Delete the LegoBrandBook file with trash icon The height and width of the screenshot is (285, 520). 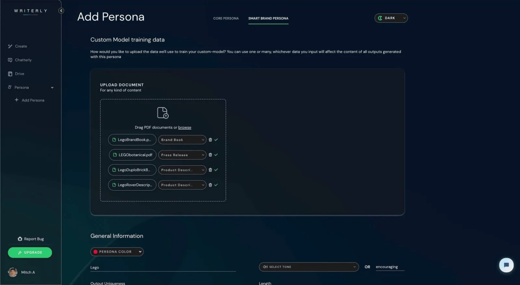click(x=210, y=140)
